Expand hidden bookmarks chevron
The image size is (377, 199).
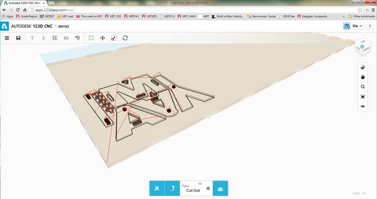coord(344,16)
